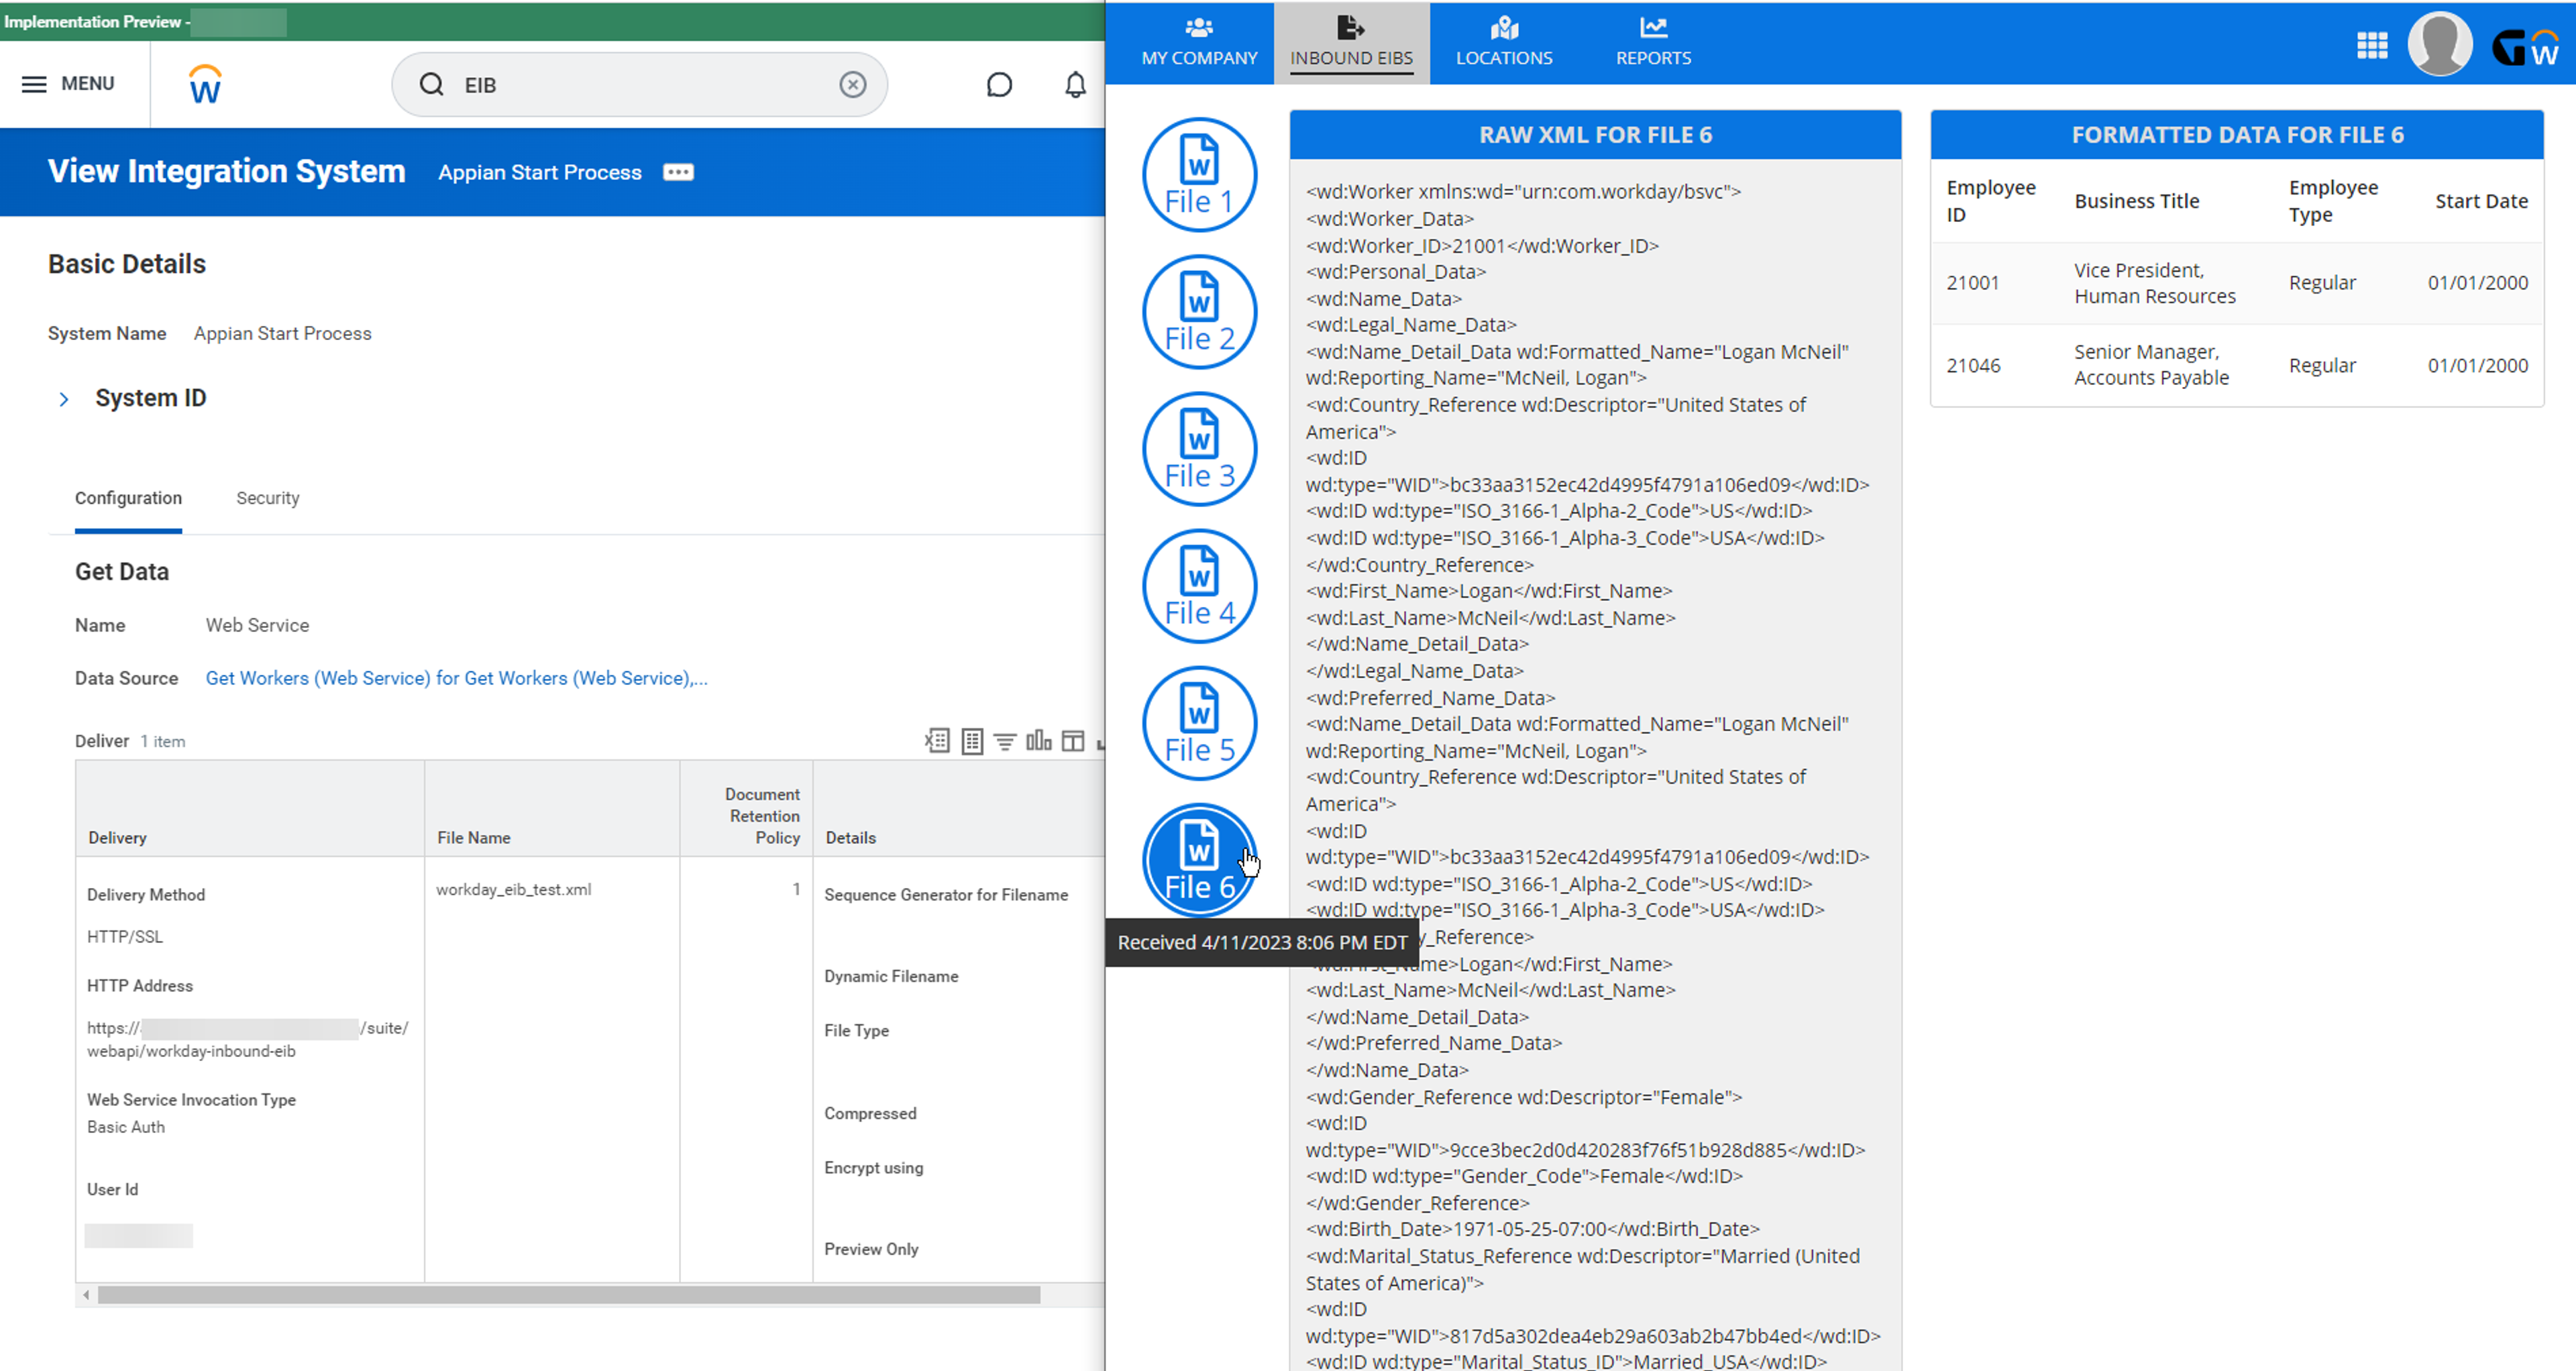This screenshot has width=2576, height=1371.
Task: Open the INBOUND EIBS tab
Action: click(1351, 43)
